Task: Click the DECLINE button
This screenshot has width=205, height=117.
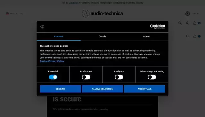Action: [61, 89]
